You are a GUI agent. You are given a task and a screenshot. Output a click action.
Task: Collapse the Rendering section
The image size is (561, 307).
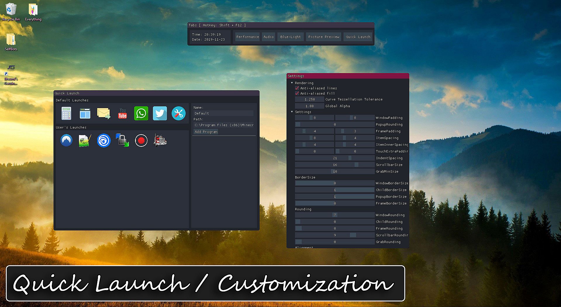pyautogui.click(x=292, y=83)
